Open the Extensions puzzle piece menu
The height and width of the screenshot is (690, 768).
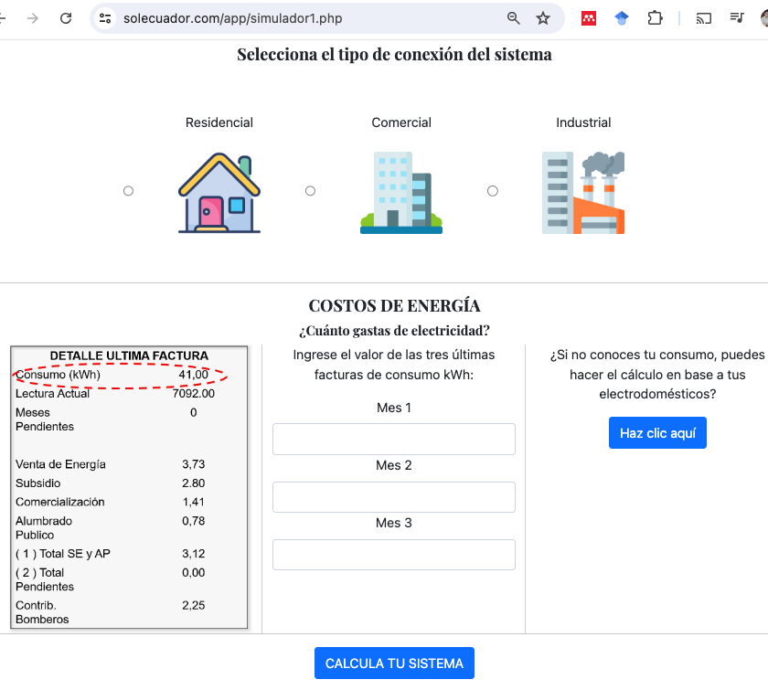[x=655, y=18]
